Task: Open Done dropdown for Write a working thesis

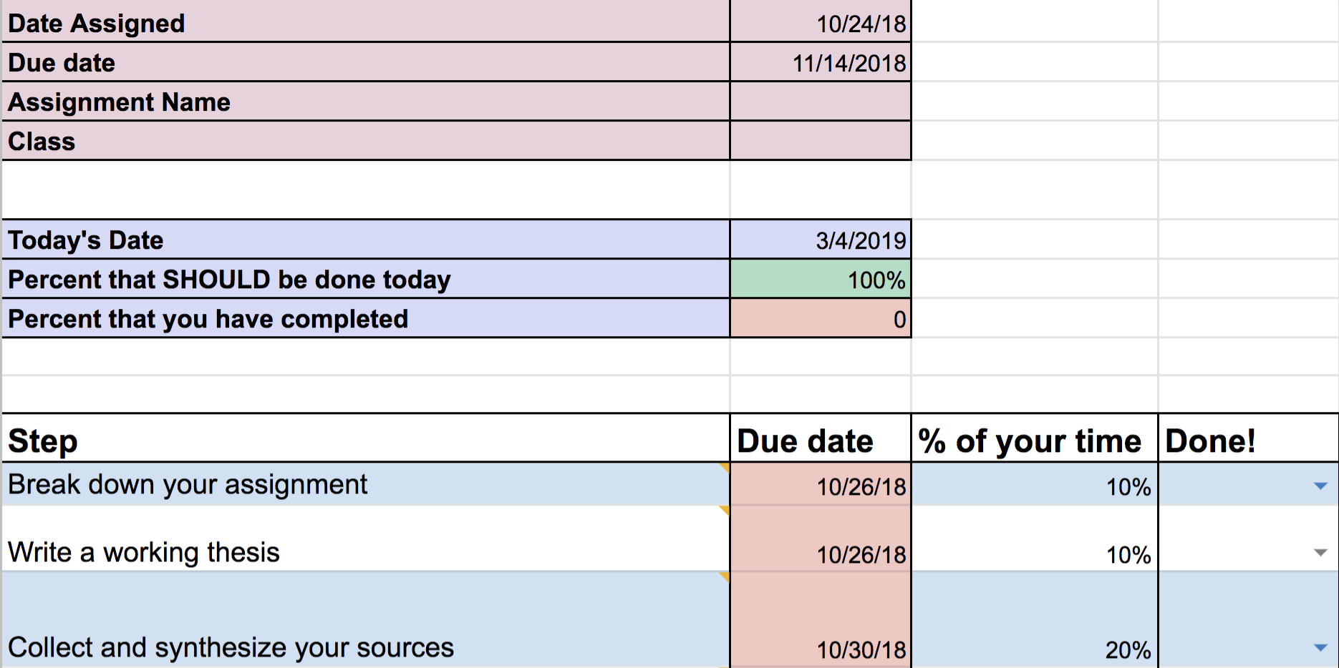Action: tap(1320, 552)
